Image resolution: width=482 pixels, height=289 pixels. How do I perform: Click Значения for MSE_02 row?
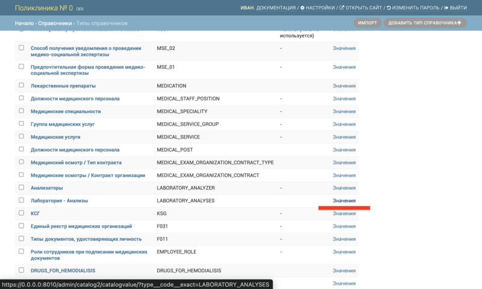[x=344, y=49]
